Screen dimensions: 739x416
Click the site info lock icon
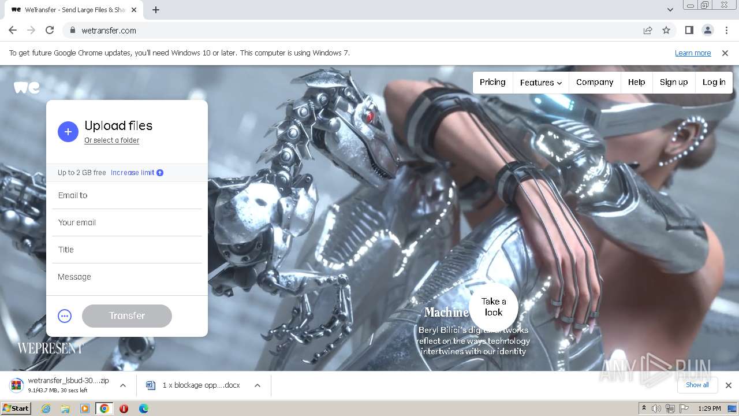(72, 30)
